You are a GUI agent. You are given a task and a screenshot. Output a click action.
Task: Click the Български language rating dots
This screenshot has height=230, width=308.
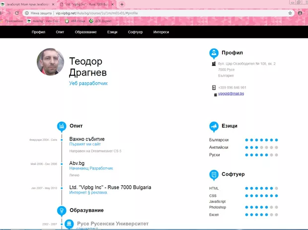(x=261, y=140)
